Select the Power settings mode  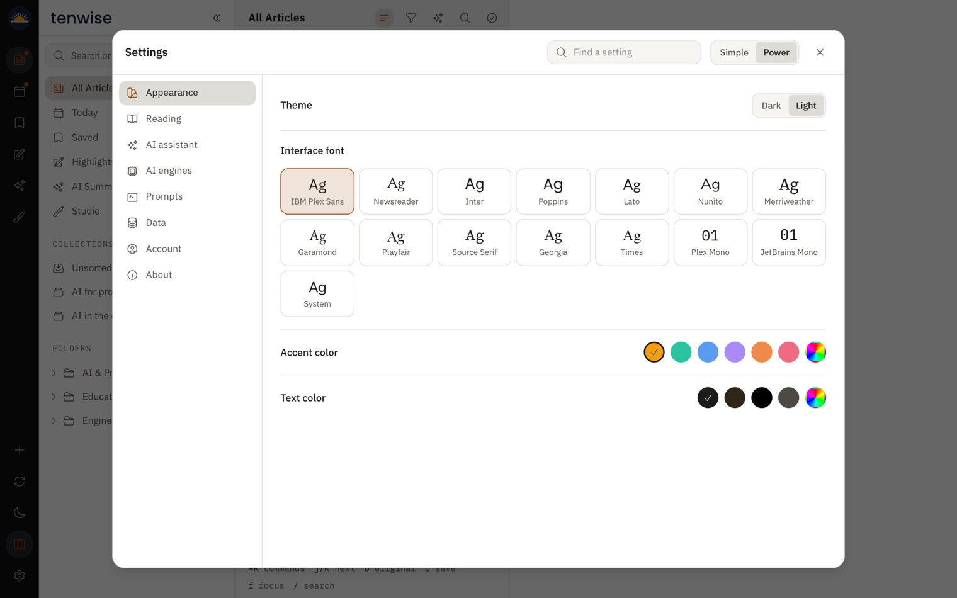[x=776, y=52]
